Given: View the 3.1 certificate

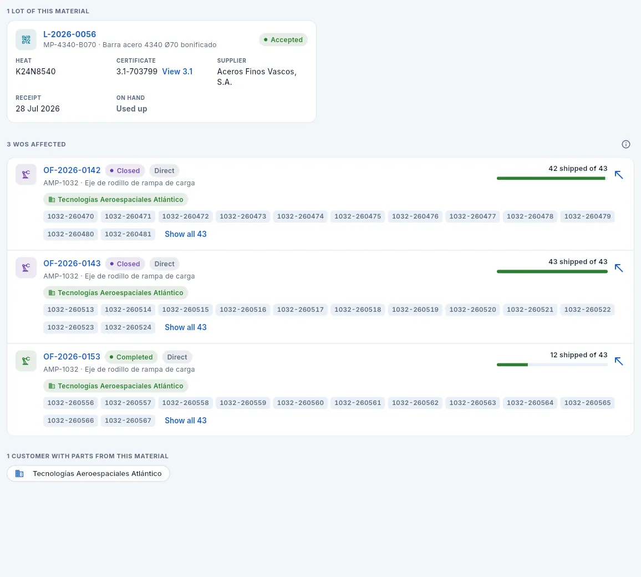Looking at the screenshot, I should [177, 72].
